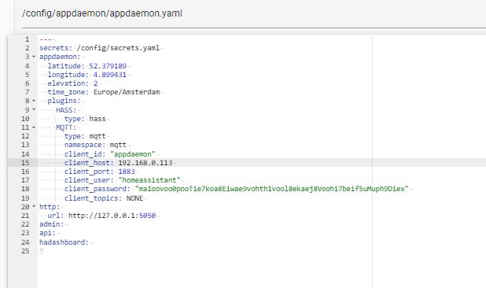The height and width of the screenshot is (288, 486).
Task: Click the secrets path /config/secrets.yaml
Action: click(x=118, y=48)
